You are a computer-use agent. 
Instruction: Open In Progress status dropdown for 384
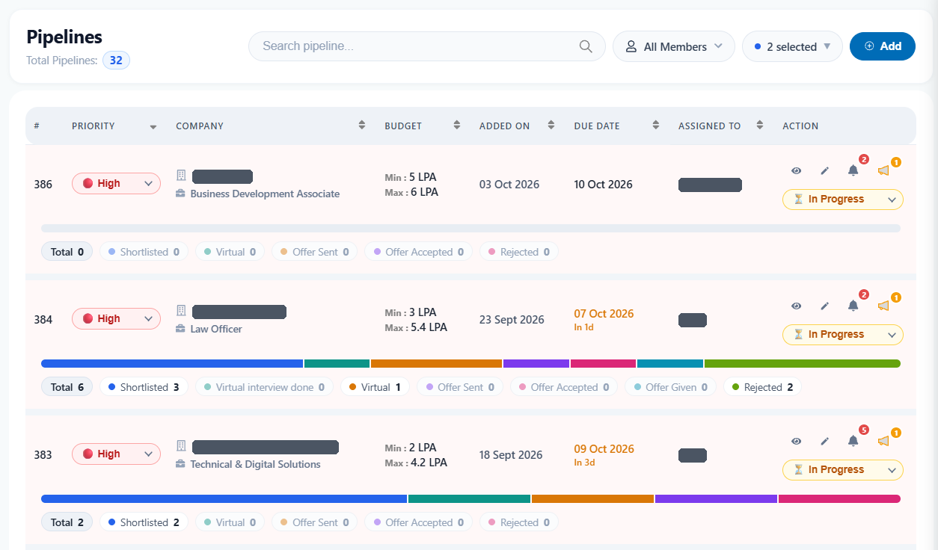point(843,335)
